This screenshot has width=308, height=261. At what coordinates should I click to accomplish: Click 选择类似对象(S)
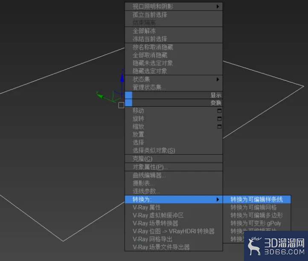pos(174,151)
